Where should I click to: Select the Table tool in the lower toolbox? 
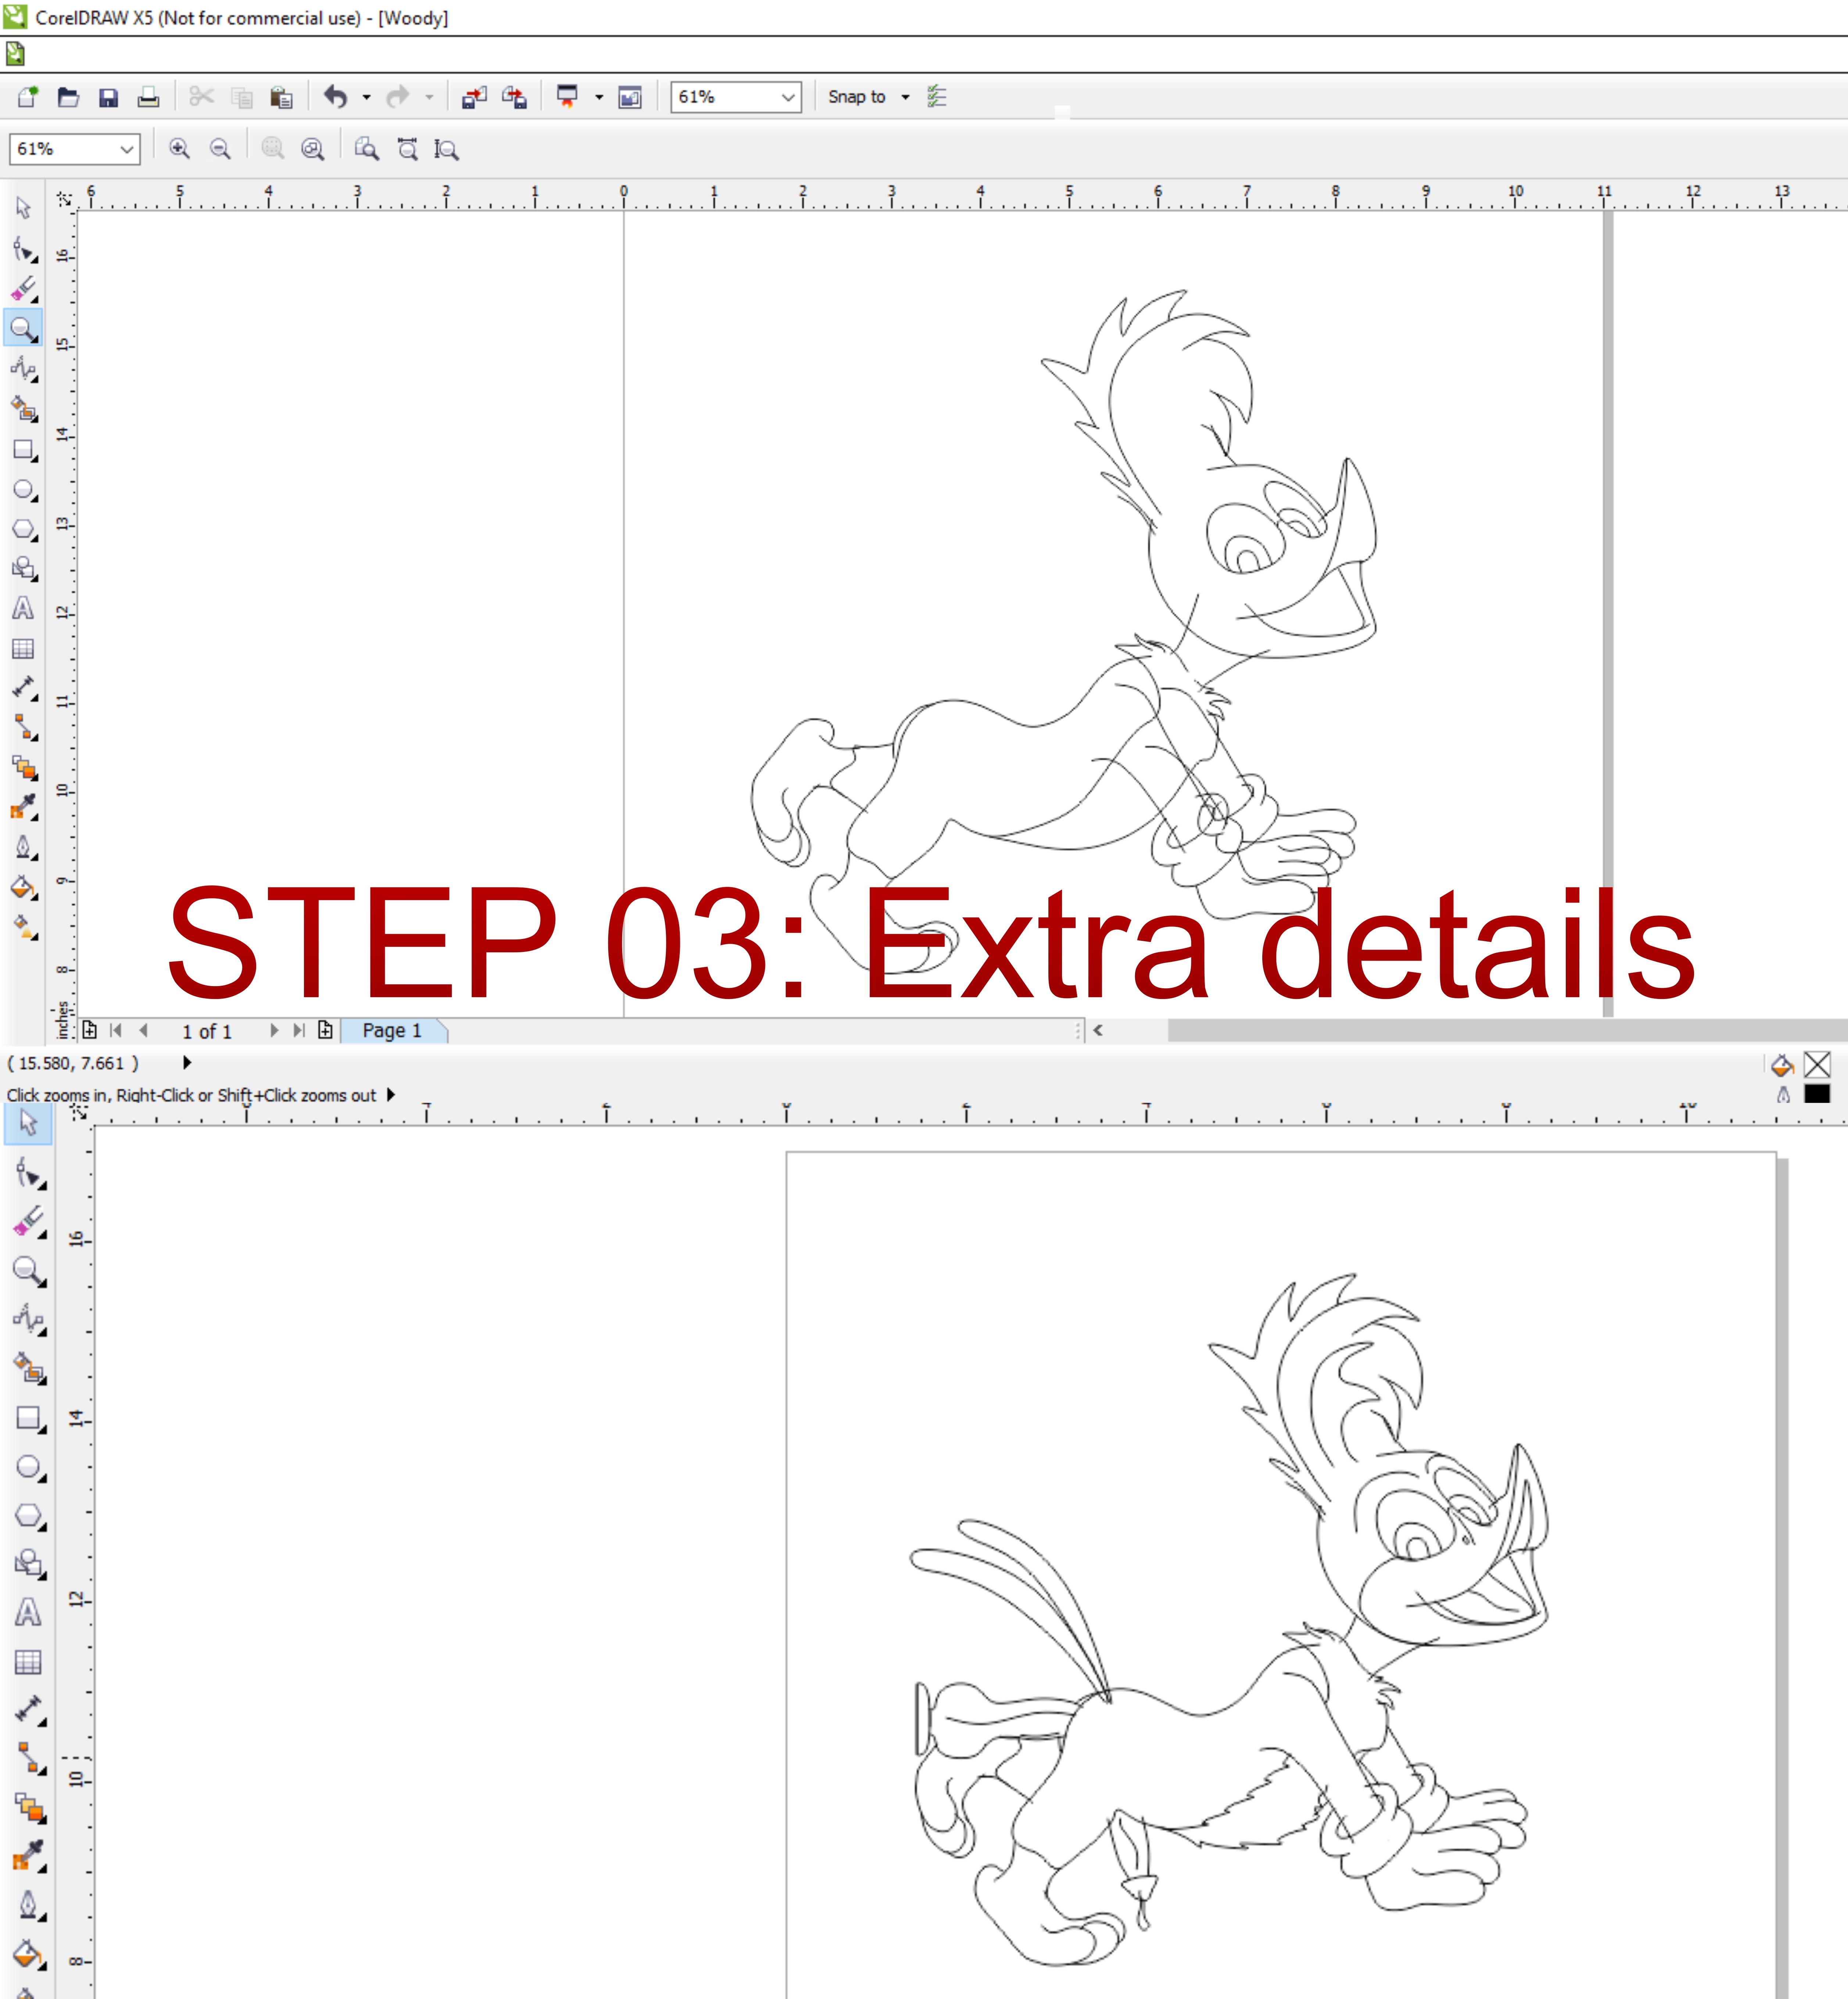click(28, 1662)
